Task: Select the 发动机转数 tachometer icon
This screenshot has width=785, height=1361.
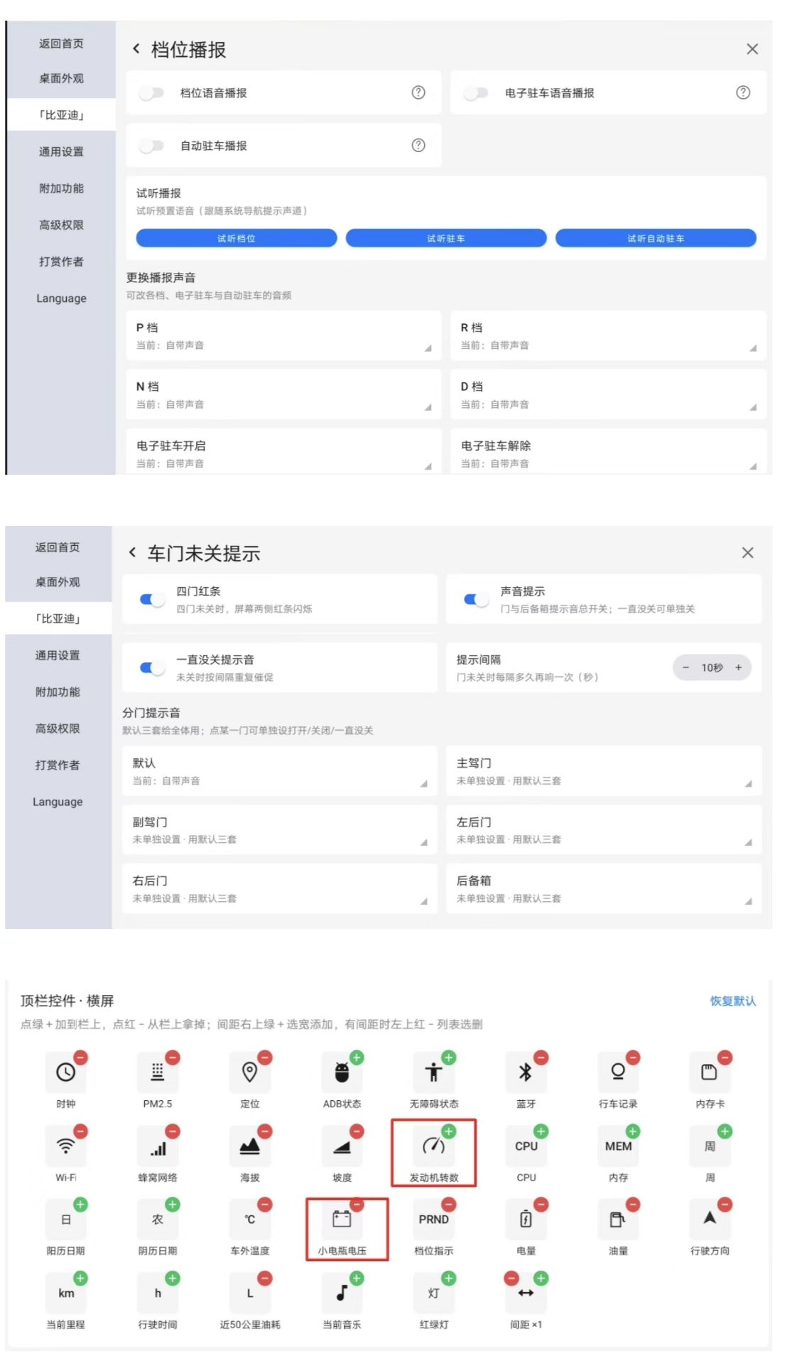Action: (x=433, y=1146)
